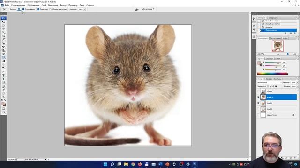Viewport: 300px width, 168px height.
Task: Delete current state in History panel
Action: click(x=295, y=33)
